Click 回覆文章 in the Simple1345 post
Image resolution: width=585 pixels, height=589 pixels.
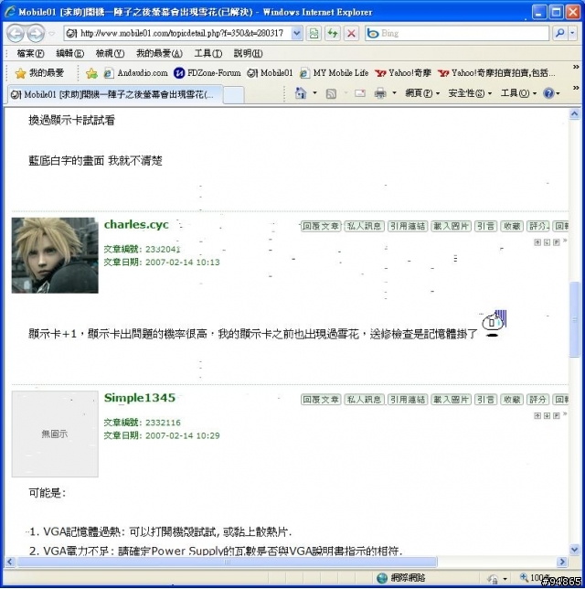[321, 400]
